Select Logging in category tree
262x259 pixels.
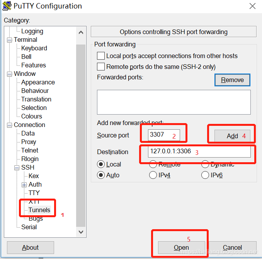coord(32,31)
